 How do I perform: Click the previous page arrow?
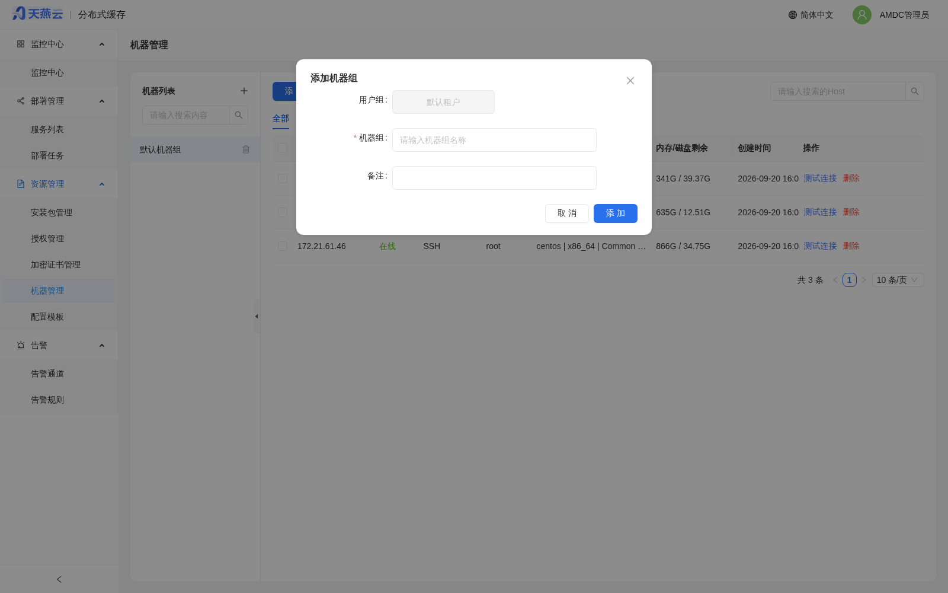(x=835, y=280)
